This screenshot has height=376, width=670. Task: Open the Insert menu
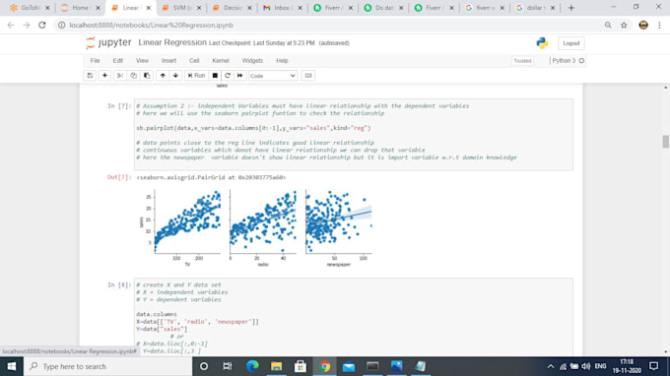coord(168,61)
